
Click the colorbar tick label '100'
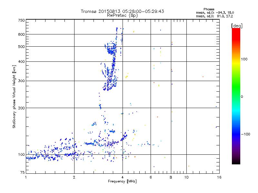point(244,59)
